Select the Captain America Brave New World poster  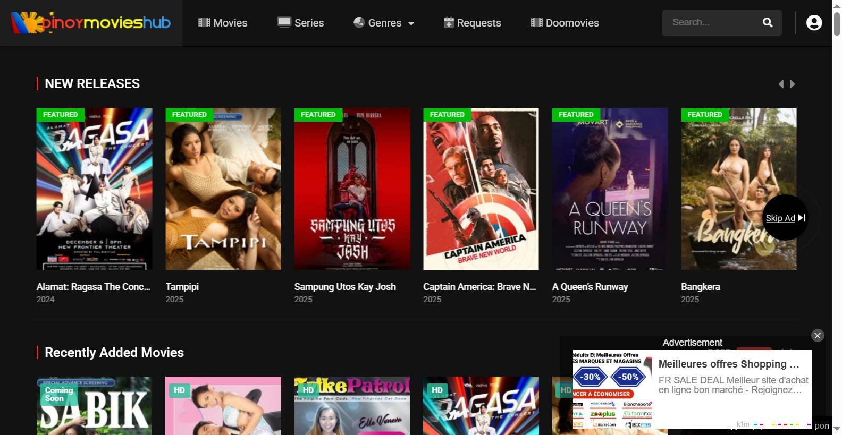pyautogui.click(x=481, y=189)
